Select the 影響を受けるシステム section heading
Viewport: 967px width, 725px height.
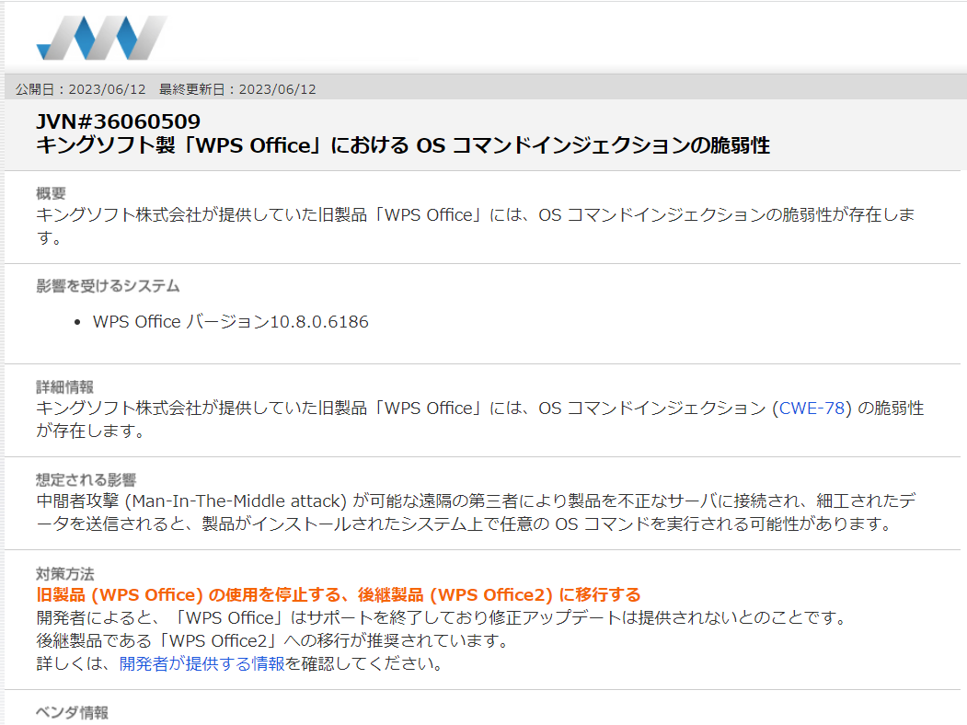[108, 285]
